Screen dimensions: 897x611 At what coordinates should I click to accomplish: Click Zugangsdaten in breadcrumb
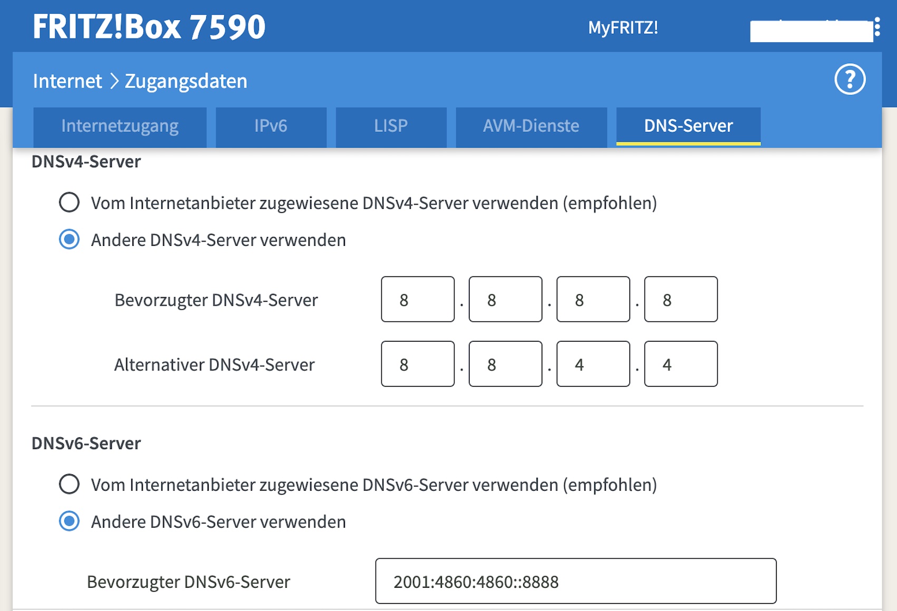click(x=186, y=81)
